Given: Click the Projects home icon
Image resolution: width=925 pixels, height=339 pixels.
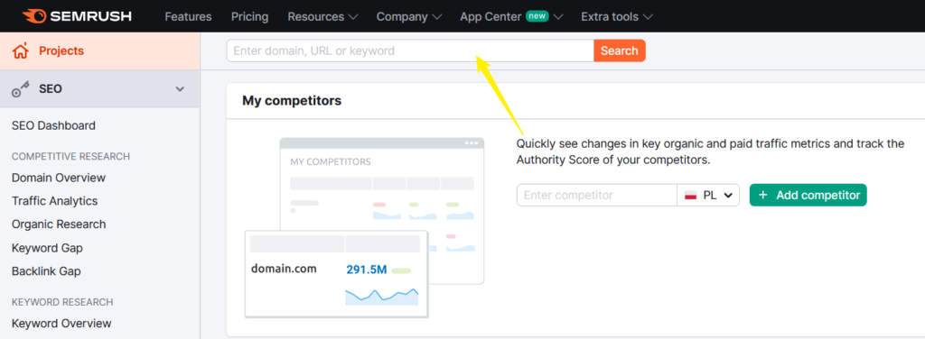Looking at the screenshot, I should 21,51.
